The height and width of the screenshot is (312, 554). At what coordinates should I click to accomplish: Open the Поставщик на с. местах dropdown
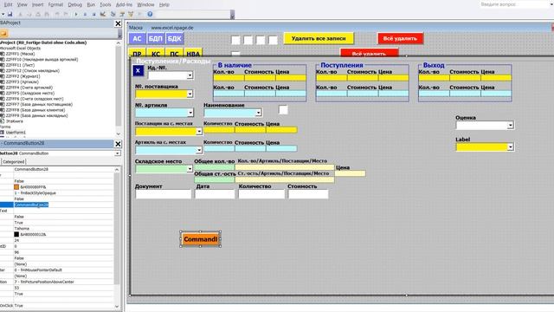pos(199,131)
